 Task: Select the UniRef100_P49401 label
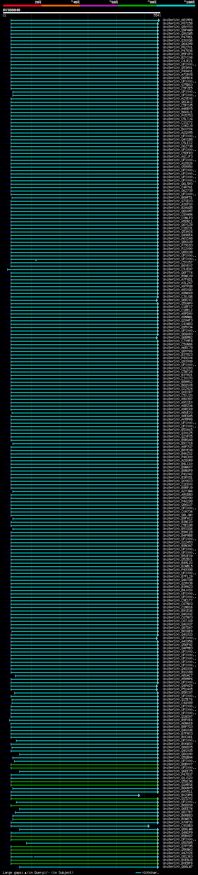[x=178, y=71]
